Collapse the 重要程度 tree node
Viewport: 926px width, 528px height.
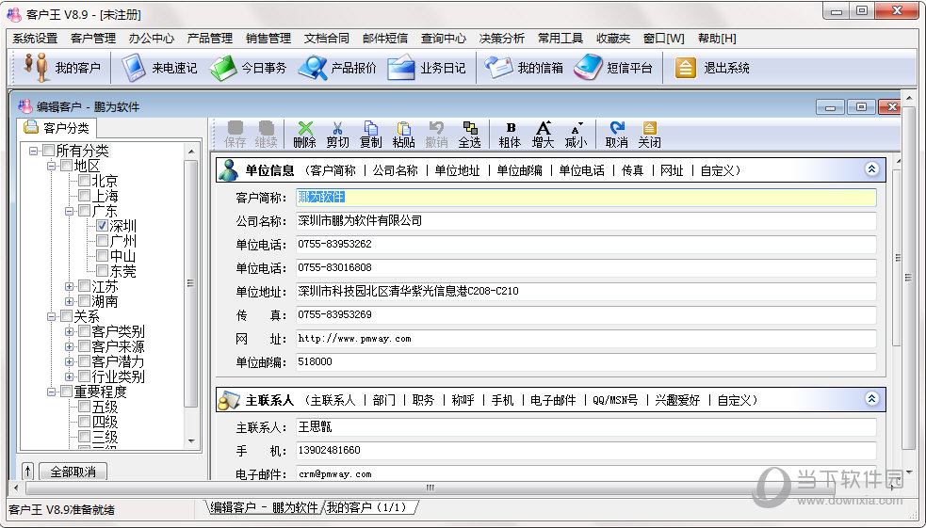pos(52,392)
